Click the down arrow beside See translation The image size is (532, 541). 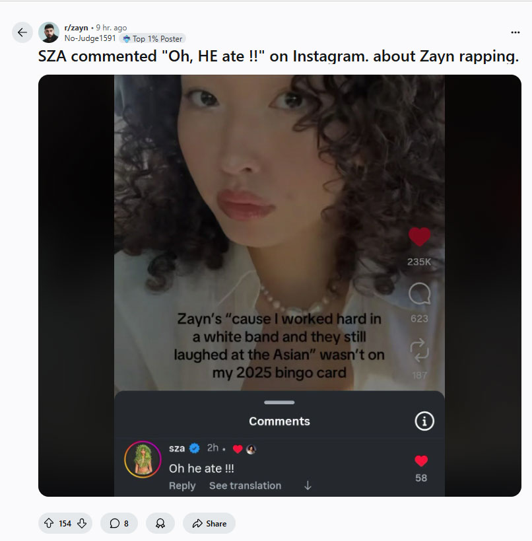pyautogui.click(x=308, y=486)
